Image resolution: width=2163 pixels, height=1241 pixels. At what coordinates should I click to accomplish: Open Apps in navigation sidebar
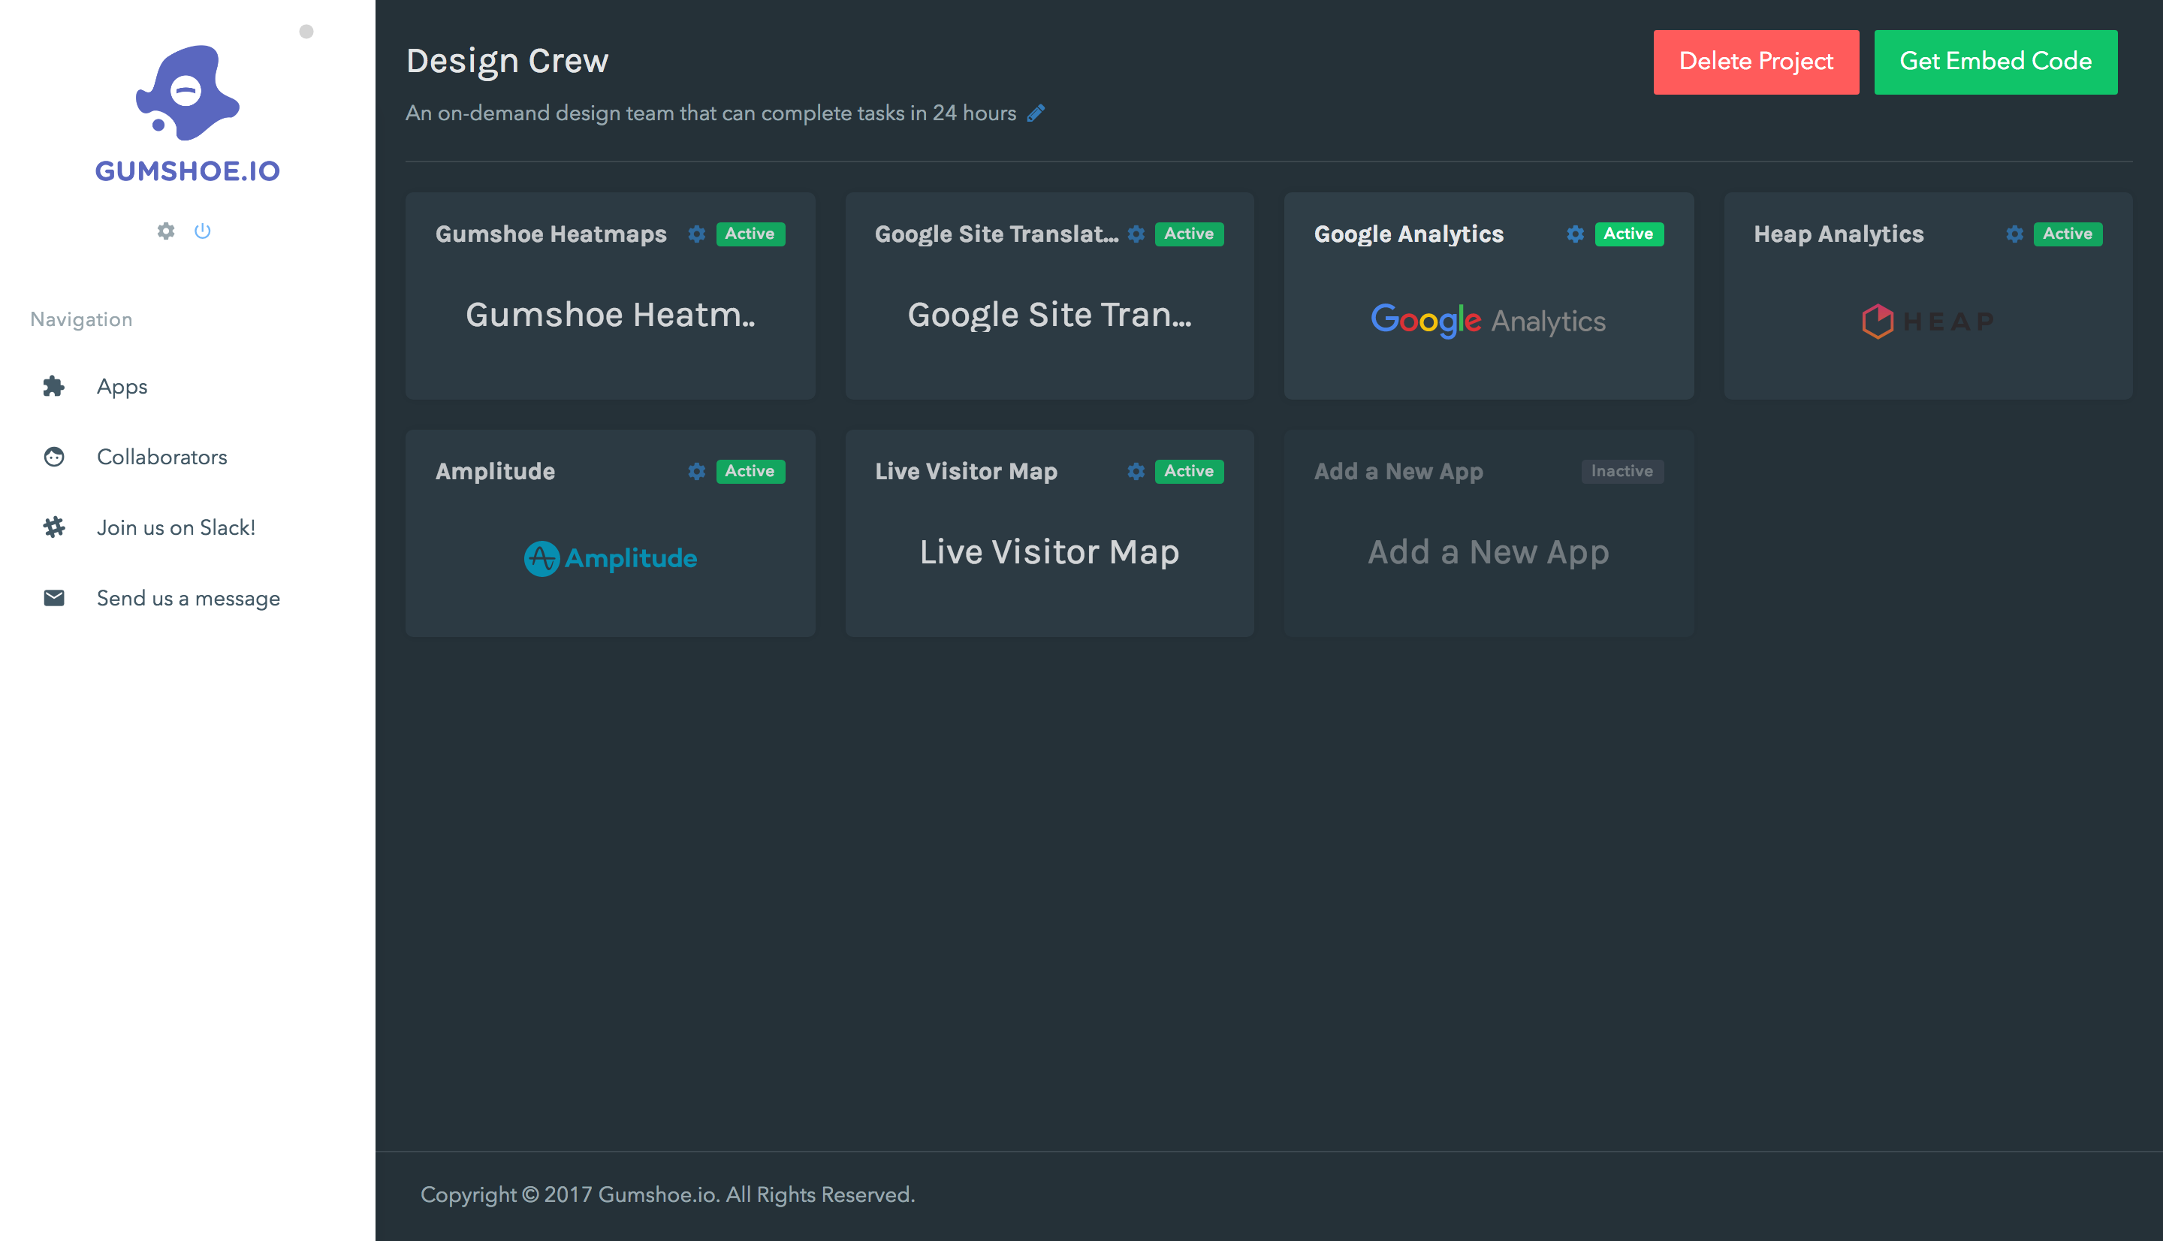(122, 386)
